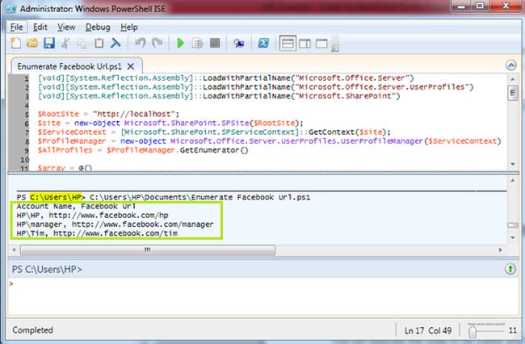
Task: Click output pane horizontal scrollbar thumb
Action: pos(148,250)
